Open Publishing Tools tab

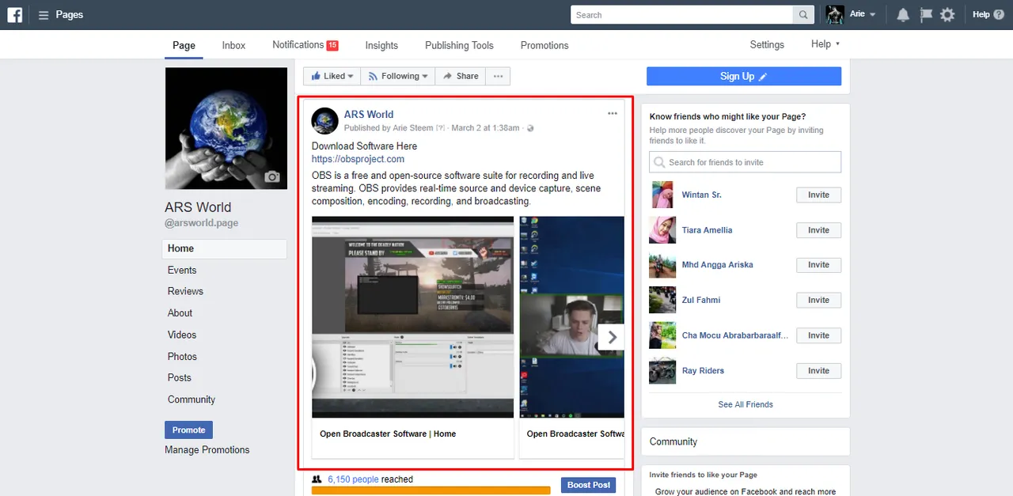click(x=459, y=45)
